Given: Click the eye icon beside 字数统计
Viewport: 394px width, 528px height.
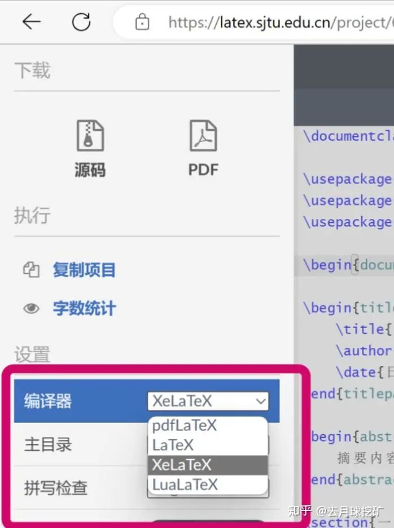Looking at the screenshot, I should (31, 308).
